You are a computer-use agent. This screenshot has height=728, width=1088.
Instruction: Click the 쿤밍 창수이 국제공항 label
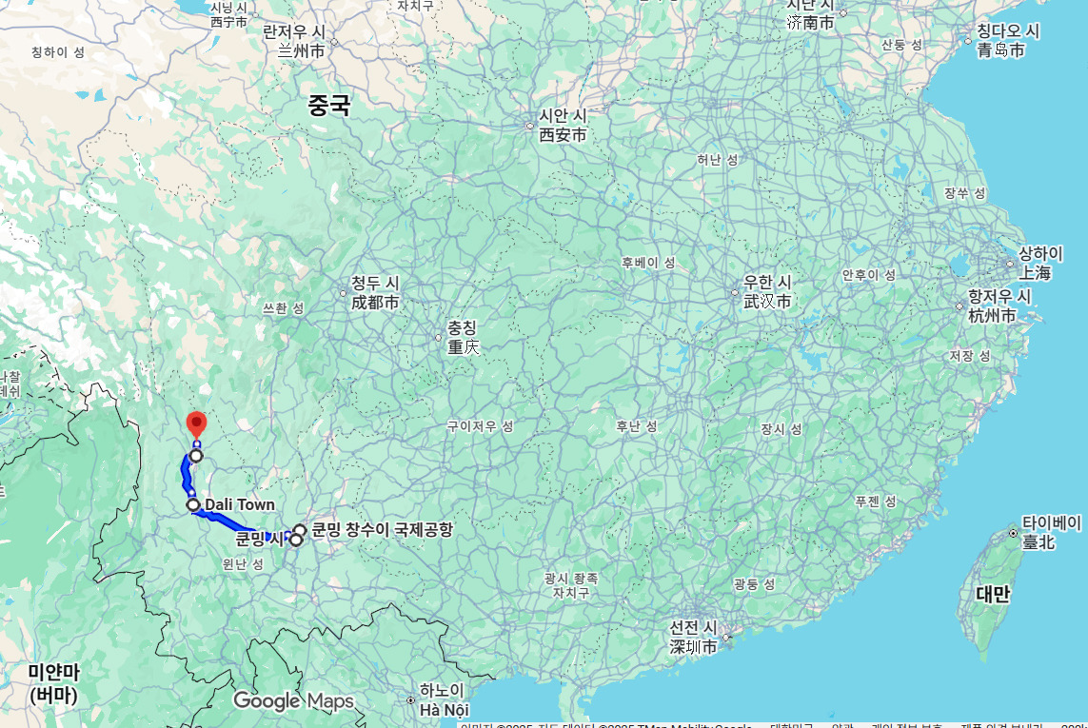(x=383, y=529)
